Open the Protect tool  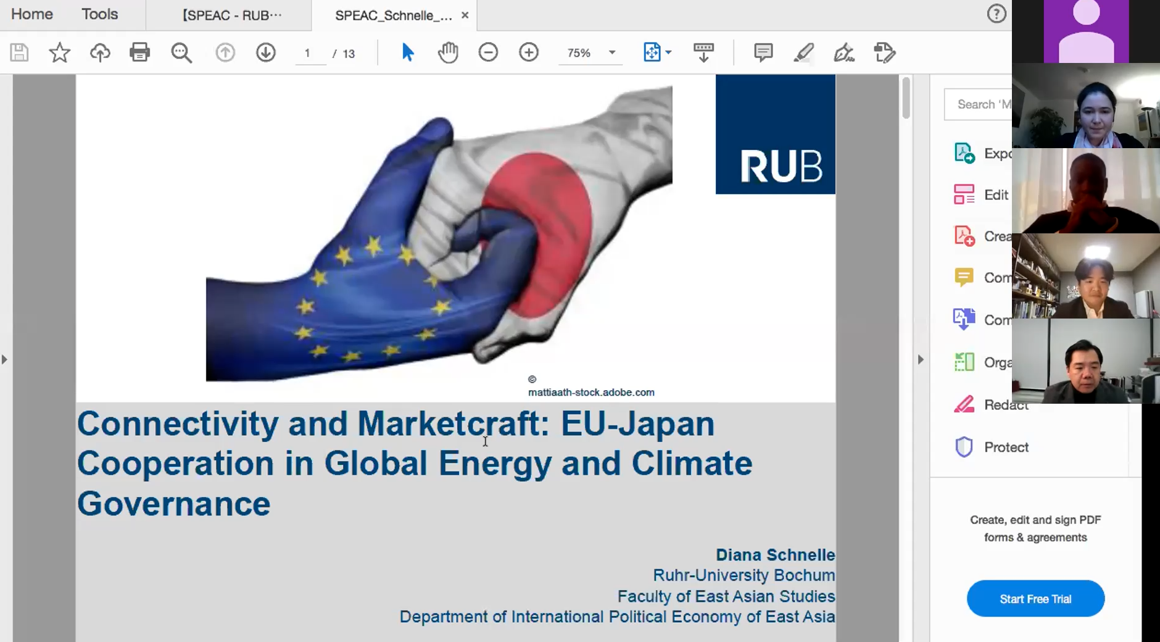point(1006,447)
